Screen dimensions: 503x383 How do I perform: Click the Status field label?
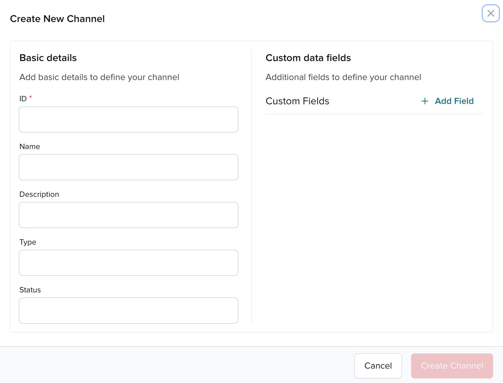coord(30,290)
